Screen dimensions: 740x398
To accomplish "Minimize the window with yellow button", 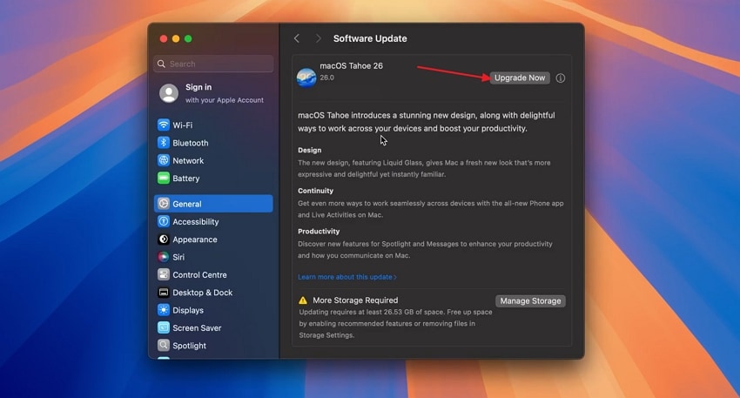I will tap(176, 38).
